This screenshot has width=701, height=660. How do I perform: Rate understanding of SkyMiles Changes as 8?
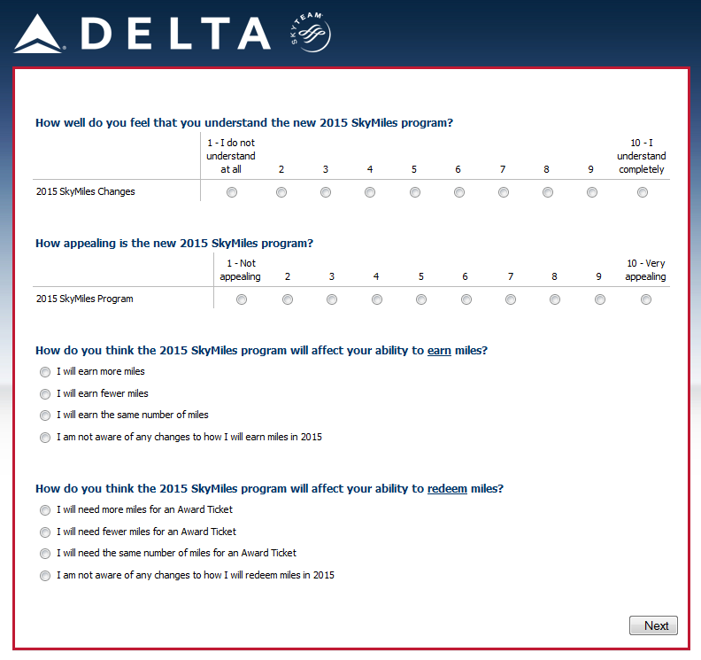click(x=548, y=192)
